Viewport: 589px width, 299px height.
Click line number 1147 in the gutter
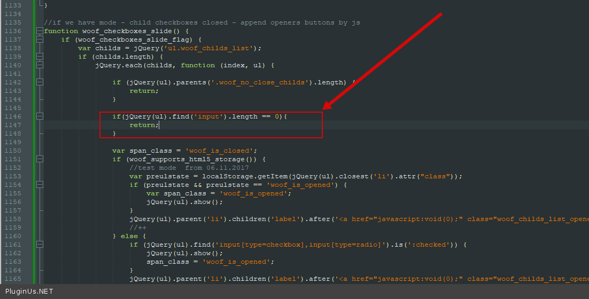click(13, 125)
